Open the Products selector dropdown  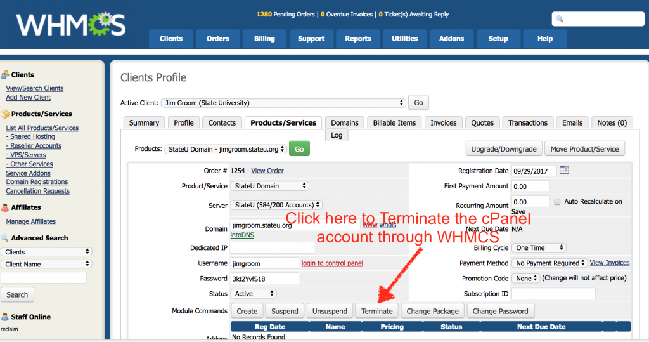226,149
